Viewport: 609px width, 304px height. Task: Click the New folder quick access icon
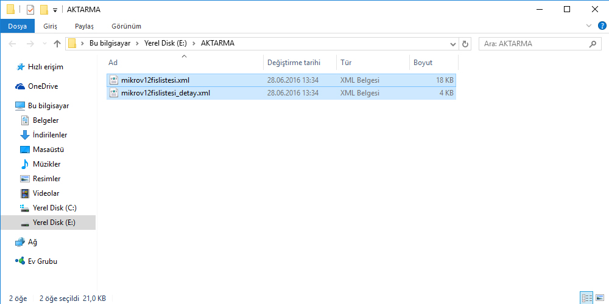pos(44,9)
